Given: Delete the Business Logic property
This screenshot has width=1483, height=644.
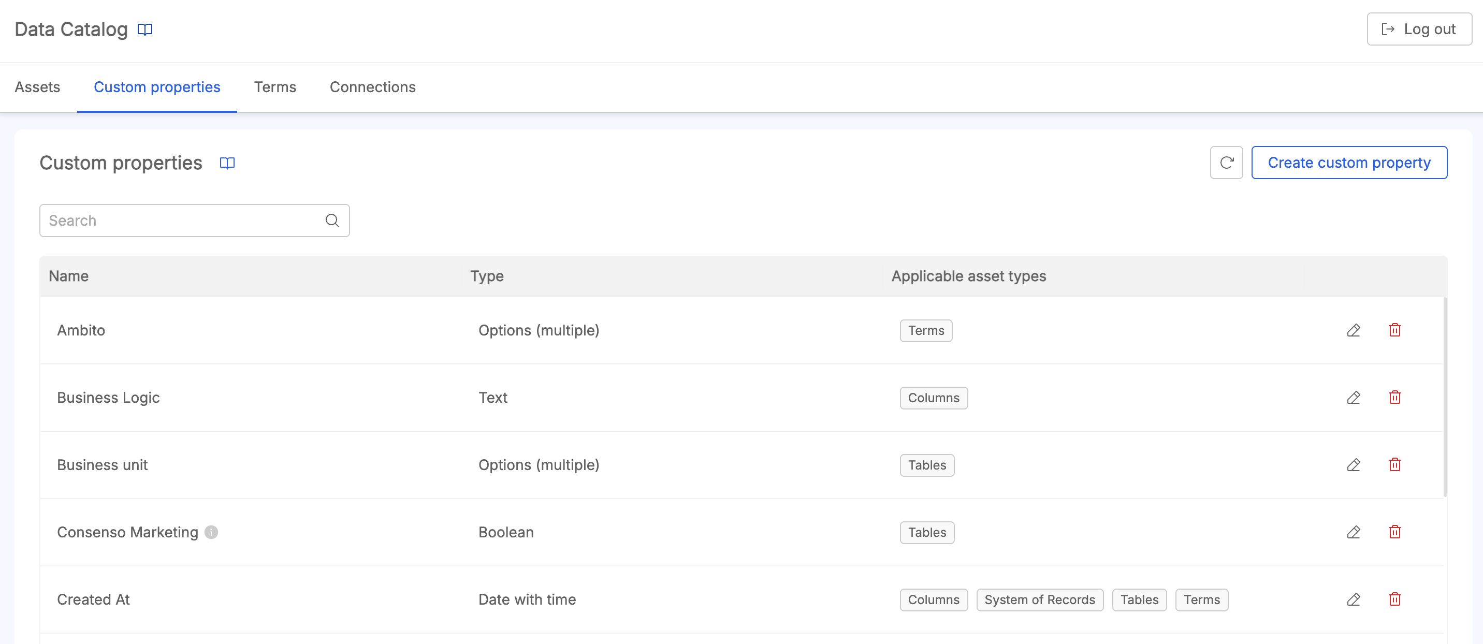Looking at the screenshot, I should pyautogui.click(x=1395, y=398).
